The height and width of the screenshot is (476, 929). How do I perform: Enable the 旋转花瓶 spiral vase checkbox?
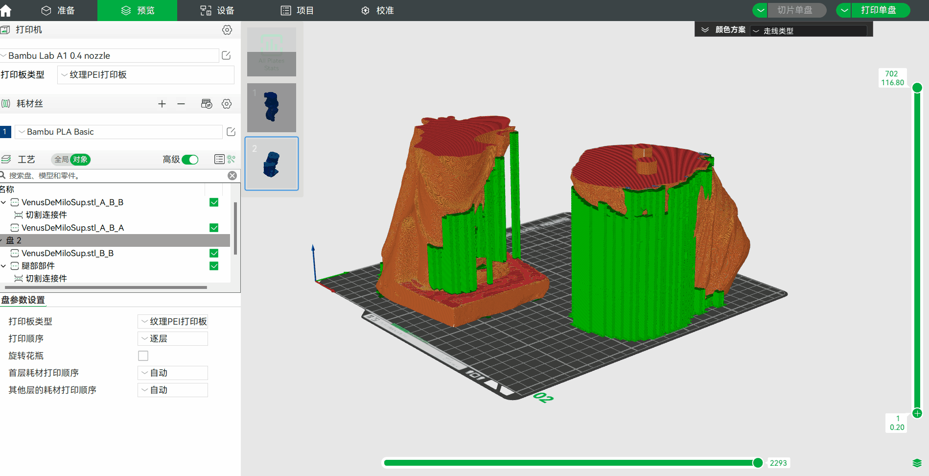click(x=143, y=356)
